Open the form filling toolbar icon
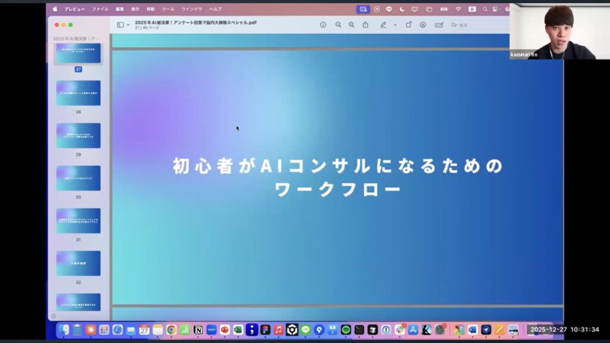The height and width of the screenshot is (343, 610). [439, 25]
